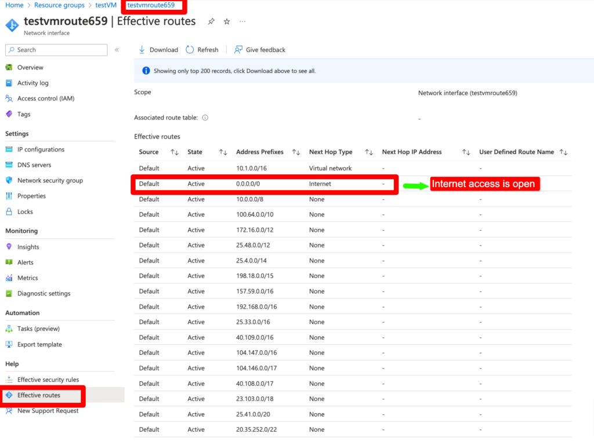Click the star to favorite testvmroute659
The width and height of the screenshot is (594, 448).
pyautogui.click(x=226, y=21)
